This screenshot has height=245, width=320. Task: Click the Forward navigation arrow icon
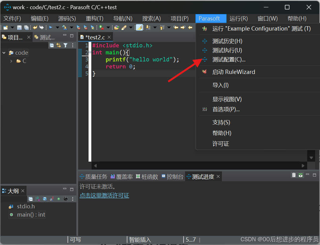pyautogui.click(x=183, y=27)
